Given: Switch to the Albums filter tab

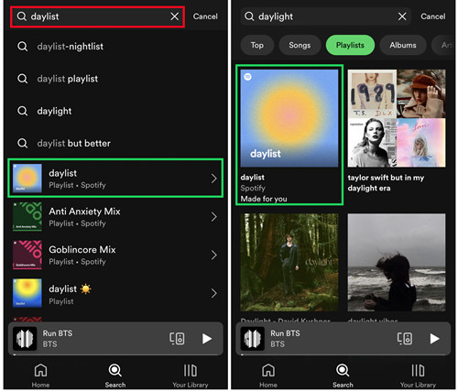Looking at the screenshot, I should point(403,45).
